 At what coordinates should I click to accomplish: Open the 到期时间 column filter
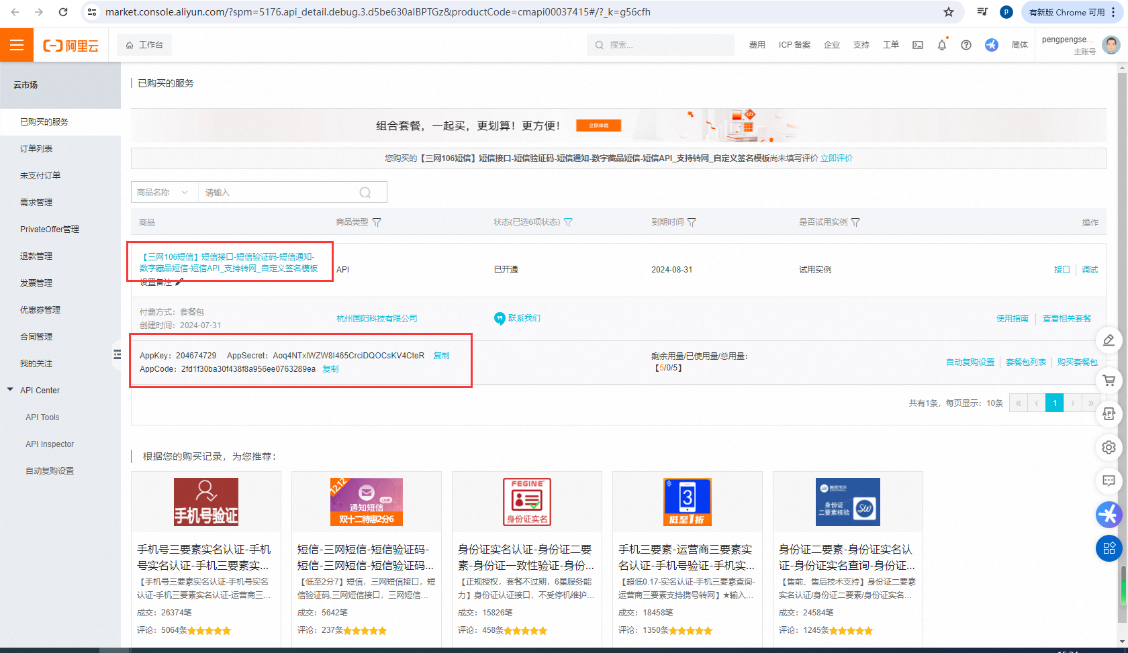[692, 222]
